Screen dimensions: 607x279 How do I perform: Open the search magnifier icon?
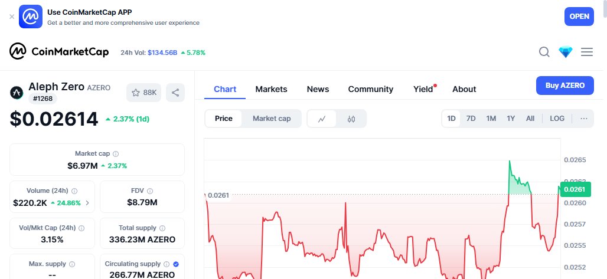click(x=544, y=52)
